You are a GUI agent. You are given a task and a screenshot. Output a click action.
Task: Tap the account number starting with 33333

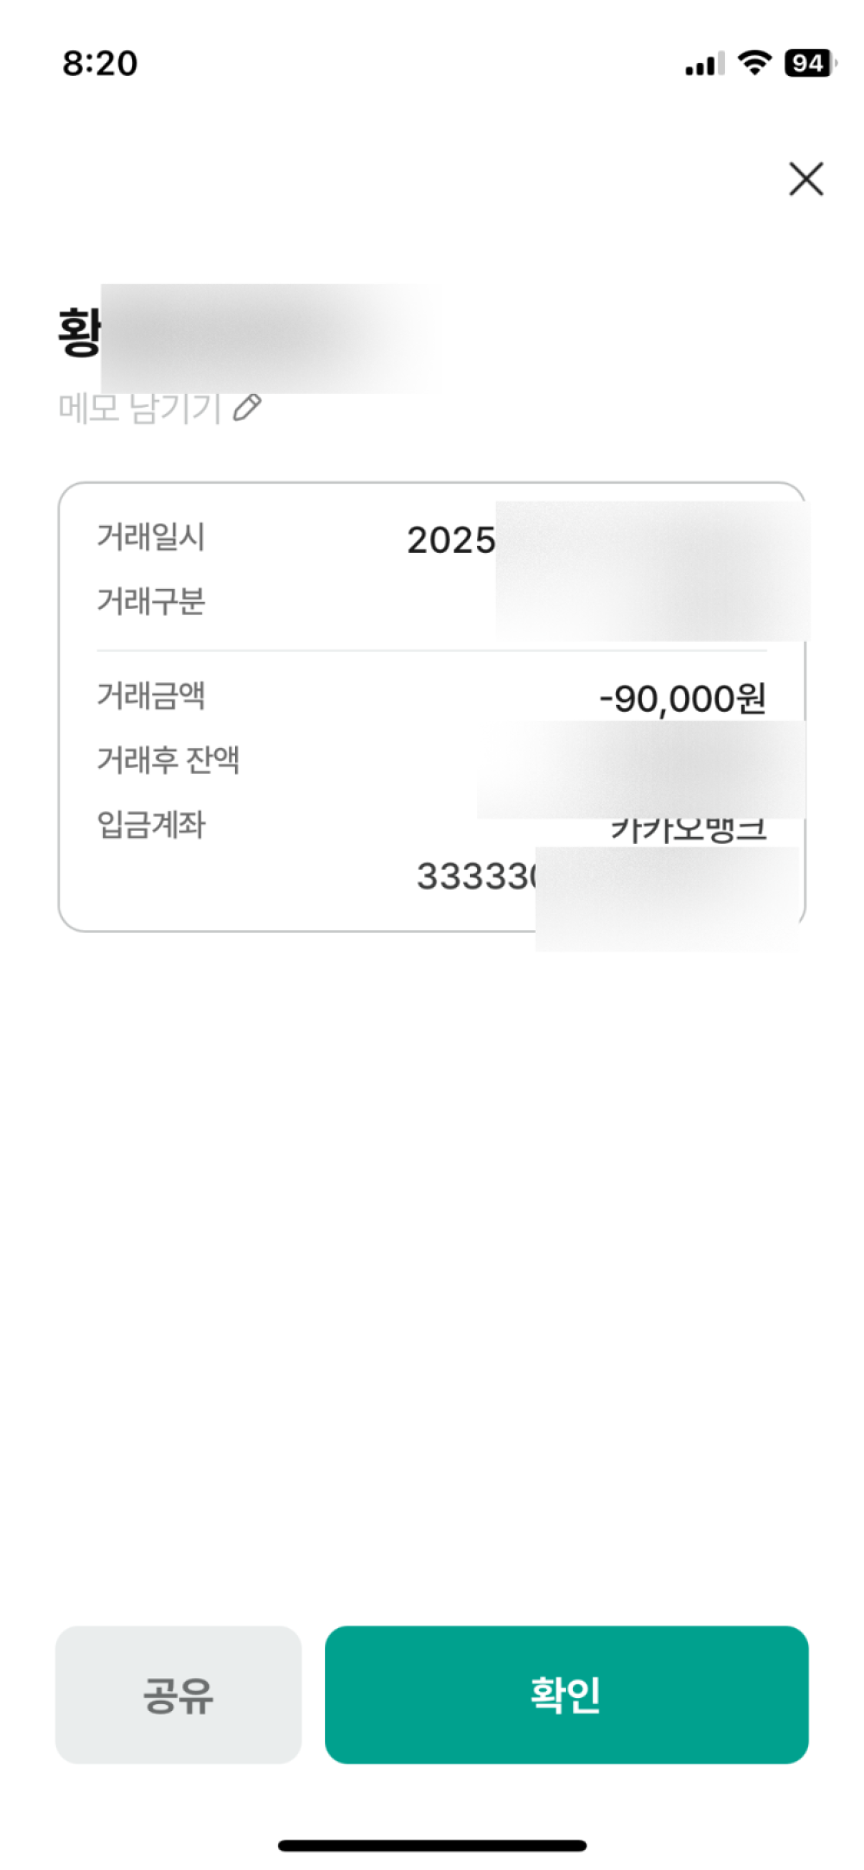476,876
